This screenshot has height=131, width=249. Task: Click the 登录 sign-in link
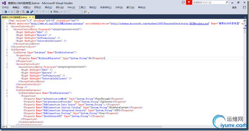(x=234, y=7)
